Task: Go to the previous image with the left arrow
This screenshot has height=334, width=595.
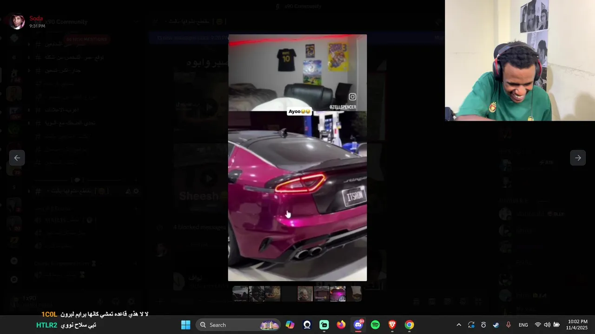Action: tap(17, 158)
